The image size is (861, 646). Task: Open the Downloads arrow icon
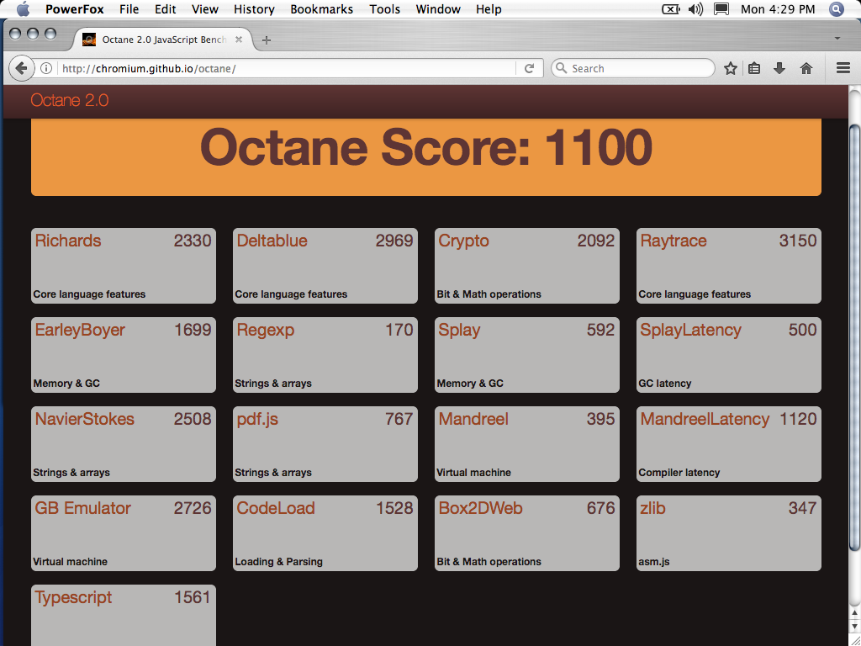(x=779, y=68)
